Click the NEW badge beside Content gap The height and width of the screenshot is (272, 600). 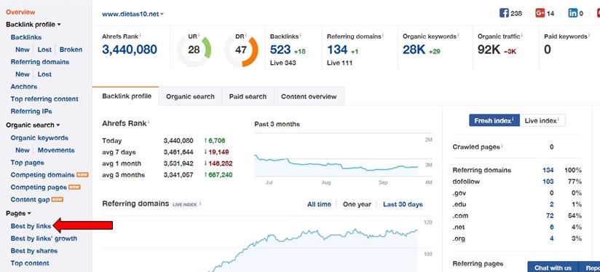pyautogui.click(x=58, y=200)
